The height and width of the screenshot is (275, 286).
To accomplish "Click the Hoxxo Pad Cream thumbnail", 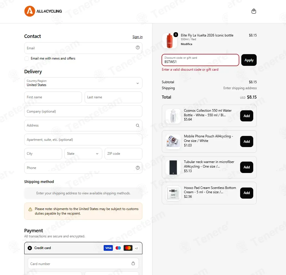I will 173,193.
